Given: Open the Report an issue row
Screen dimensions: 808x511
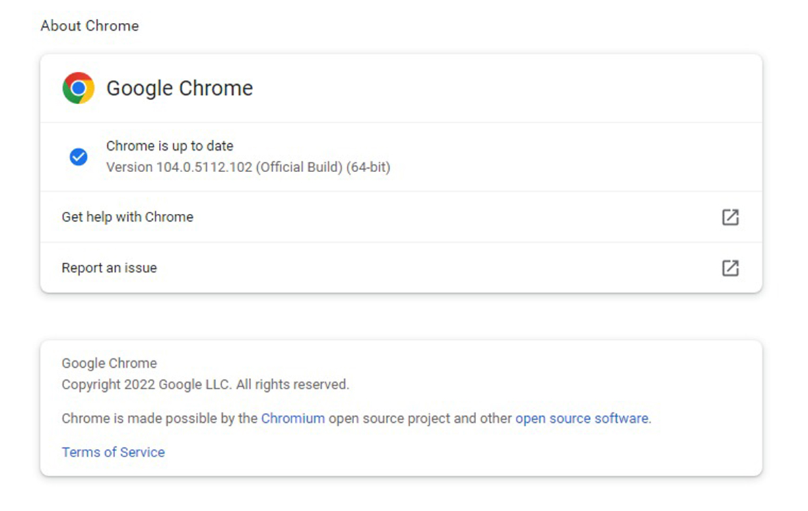Looking at the screenshot, I should [x=109, y=268].
